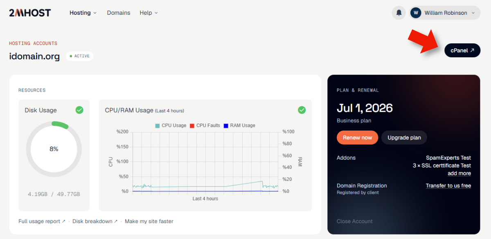
Task: Click the ACTIVE status badge
Action: click(x=79, y=56)
